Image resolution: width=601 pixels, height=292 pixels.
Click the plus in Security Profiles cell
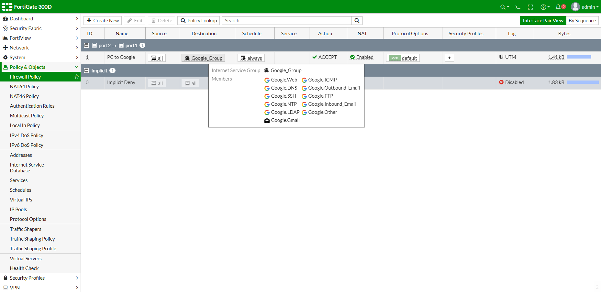(449, 58)
